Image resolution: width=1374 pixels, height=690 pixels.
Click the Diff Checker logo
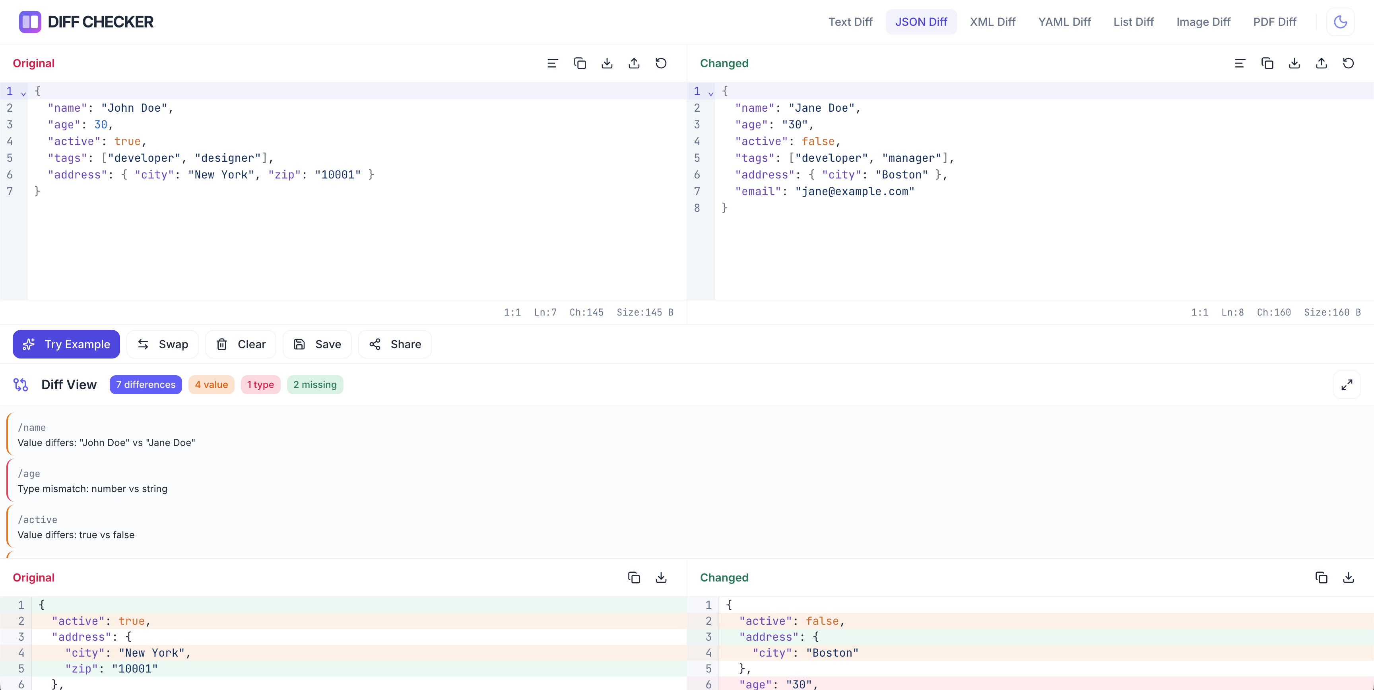[85, 21]
